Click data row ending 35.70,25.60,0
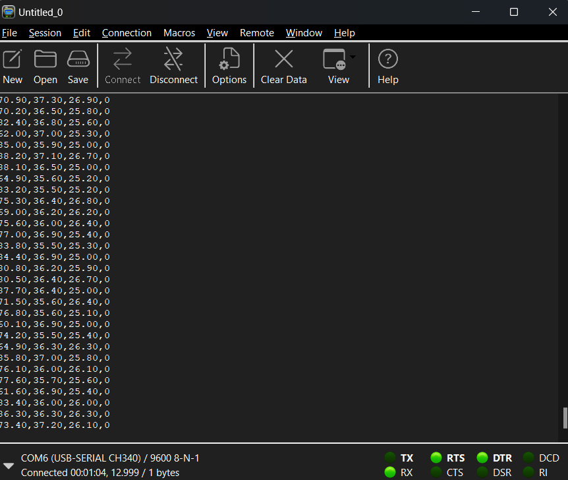Image resolution: width=568 pixels, height=480 pixels. (55, 380)
